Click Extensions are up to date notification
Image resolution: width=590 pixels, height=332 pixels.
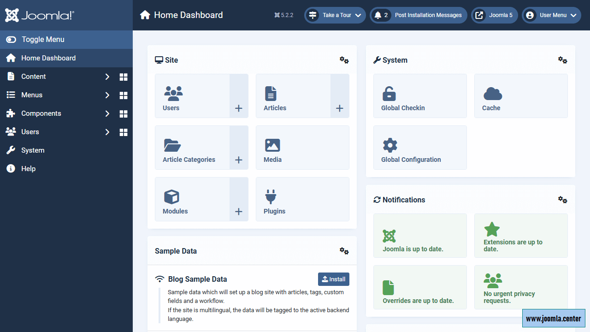point(521,236)
